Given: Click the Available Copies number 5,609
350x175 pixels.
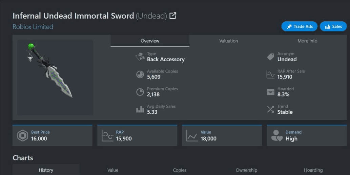Looking at the screenshot, I should (153, 77).
